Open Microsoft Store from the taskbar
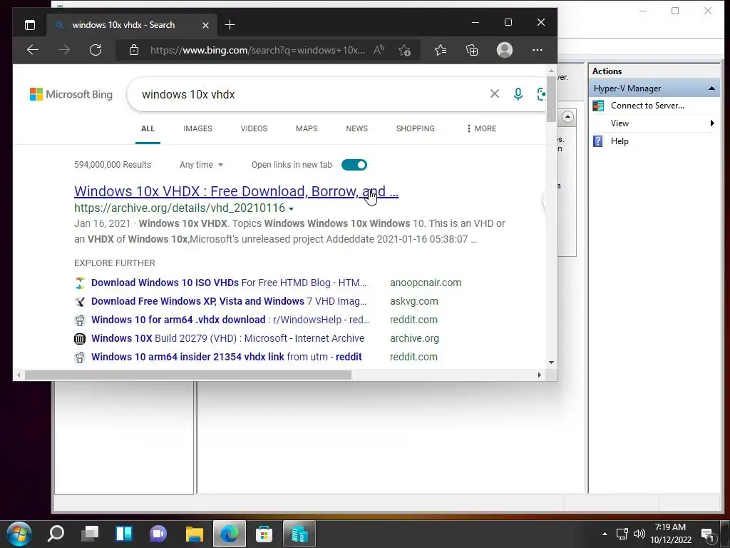The height and width of the screenshot is (548, 730). [x=264, y=534]
